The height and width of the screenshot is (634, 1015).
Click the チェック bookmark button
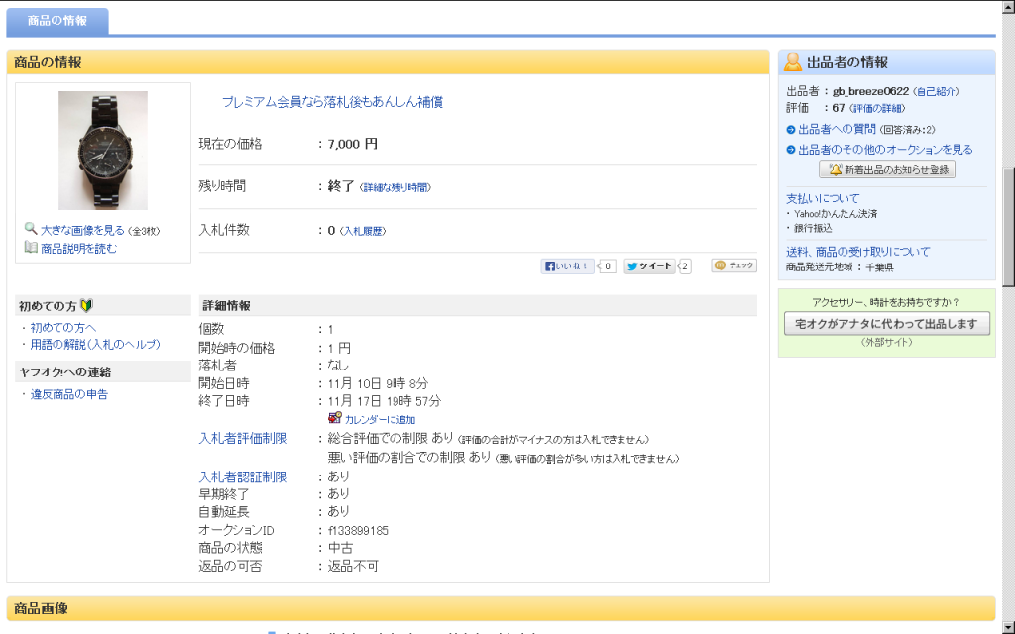click(x=733, y=265)
